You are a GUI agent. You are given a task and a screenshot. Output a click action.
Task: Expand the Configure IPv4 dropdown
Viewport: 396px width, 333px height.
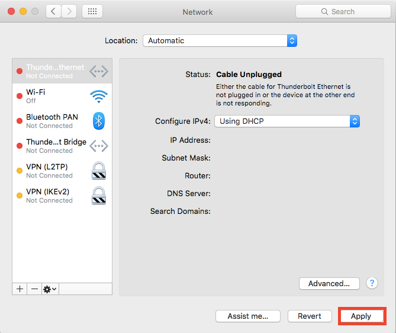tap(287, 121)
